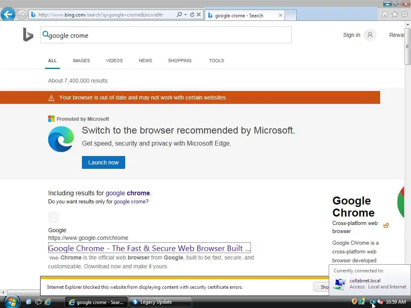
Task: Click Switch between windows quick launch icon
Action: pyautogui.click(x=38, y=302)
